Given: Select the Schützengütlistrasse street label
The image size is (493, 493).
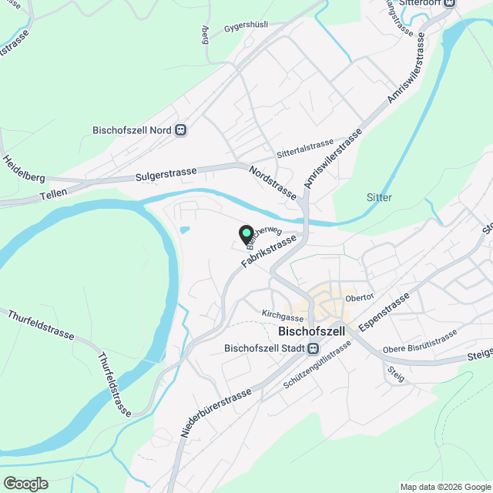Looking at the screenshot, I should tap(317, 364).
